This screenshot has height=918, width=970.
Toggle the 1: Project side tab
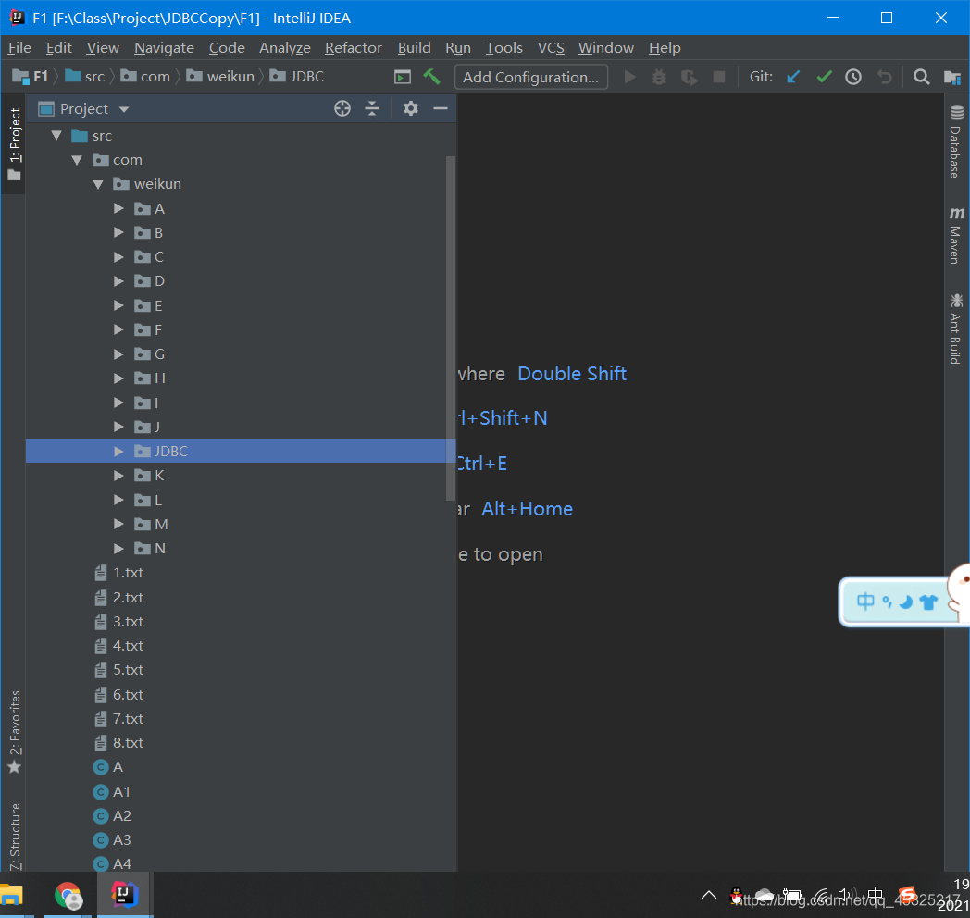click(x=14, y=143)
